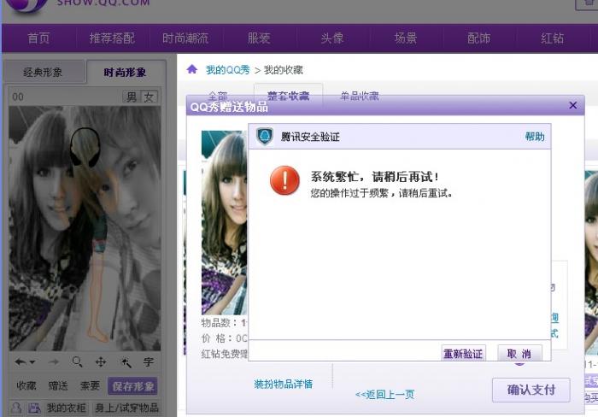Click the headphones item on avatar
598x417 pixels.
85,147
